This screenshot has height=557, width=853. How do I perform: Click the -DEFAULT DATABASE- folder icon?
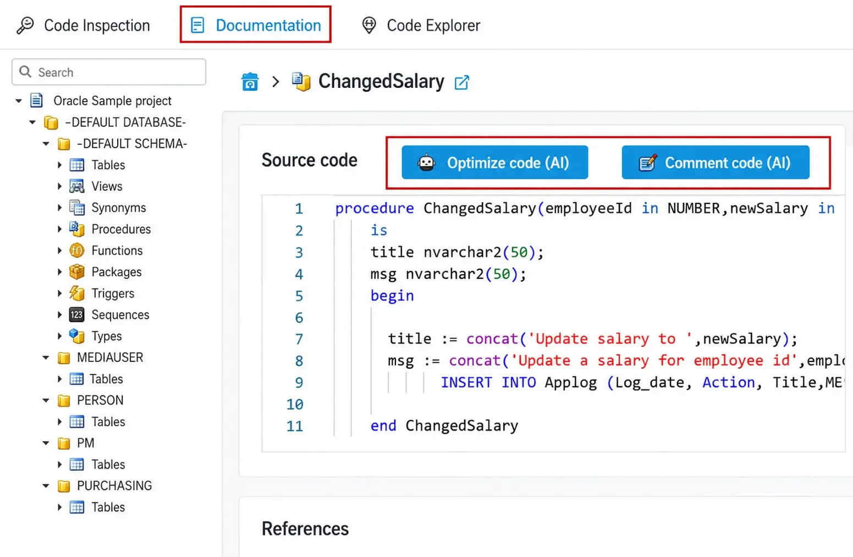(51, 122)
